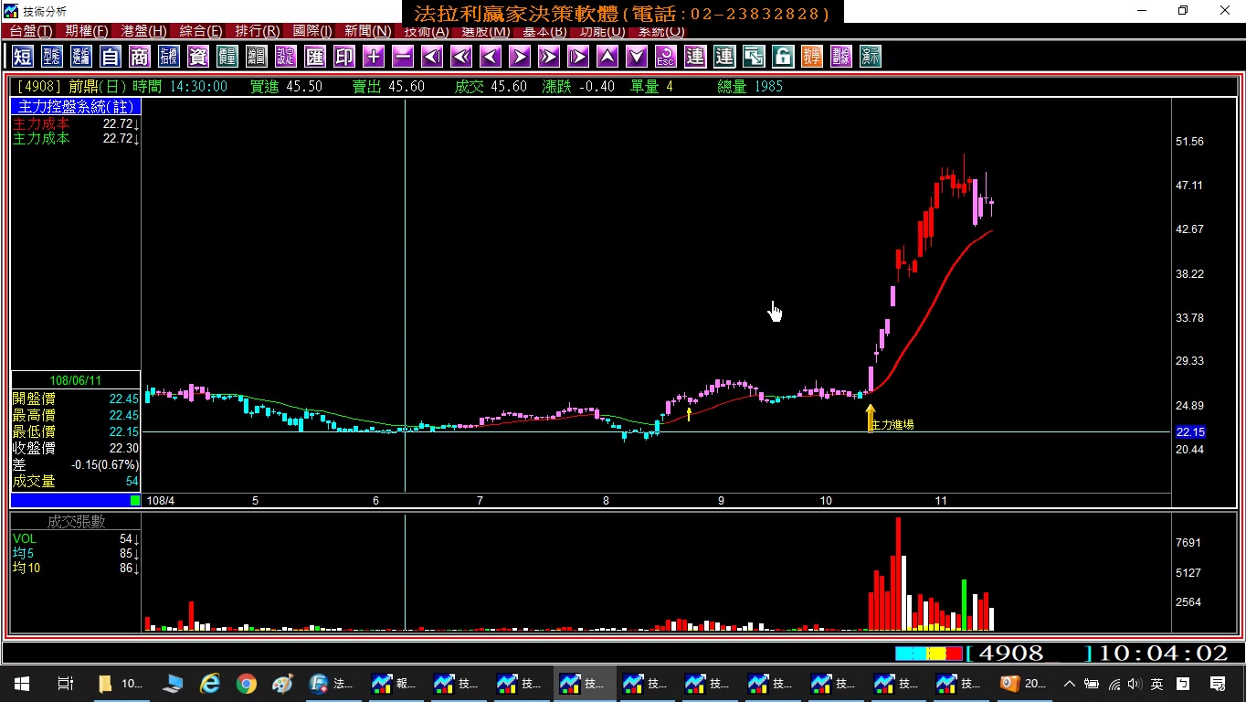Open Task View on the taskbar
1246x702 pixels.
[x=65, y=683]
